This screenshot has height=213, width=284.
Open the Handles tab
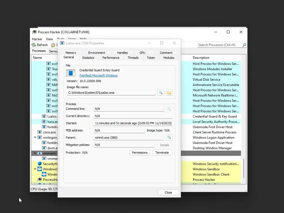click(122, 53)
